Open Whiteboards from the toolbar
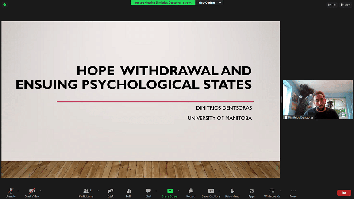 (x=272, y=192)
